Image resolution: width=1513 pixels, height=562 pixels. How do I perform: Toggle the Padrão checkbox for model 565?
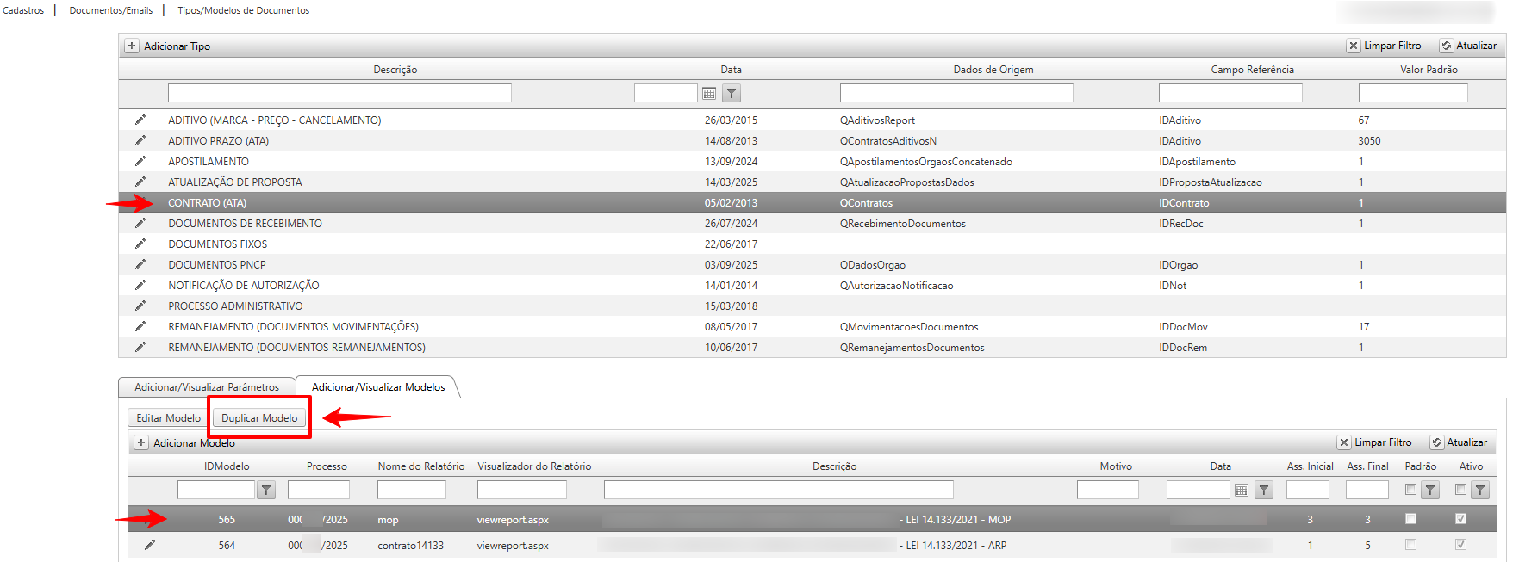[1410, 519]
